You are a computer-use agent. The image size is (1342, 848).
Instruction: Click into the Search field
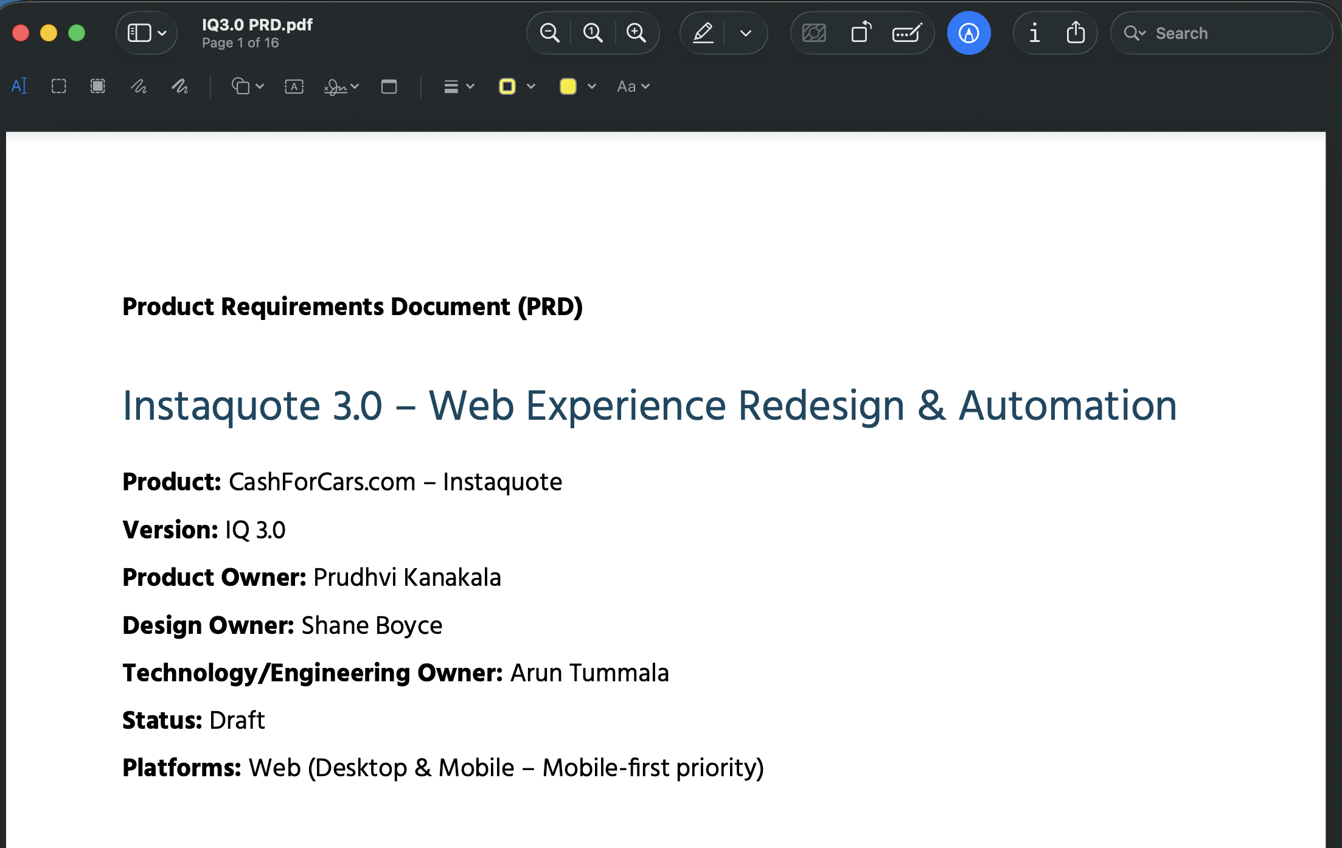pos(1222,33)
